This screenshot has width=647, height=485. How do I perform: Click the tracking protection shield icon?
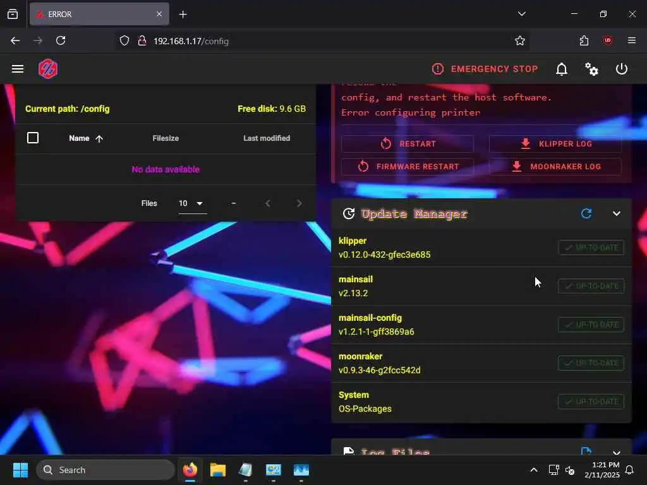(124, 40)
